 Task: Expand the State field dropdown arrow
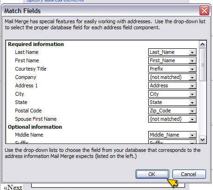192,103
